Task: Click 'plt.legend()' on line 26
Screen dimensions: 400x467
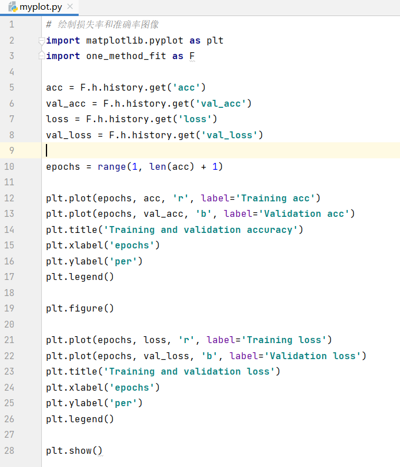Action: click(80, 419)
